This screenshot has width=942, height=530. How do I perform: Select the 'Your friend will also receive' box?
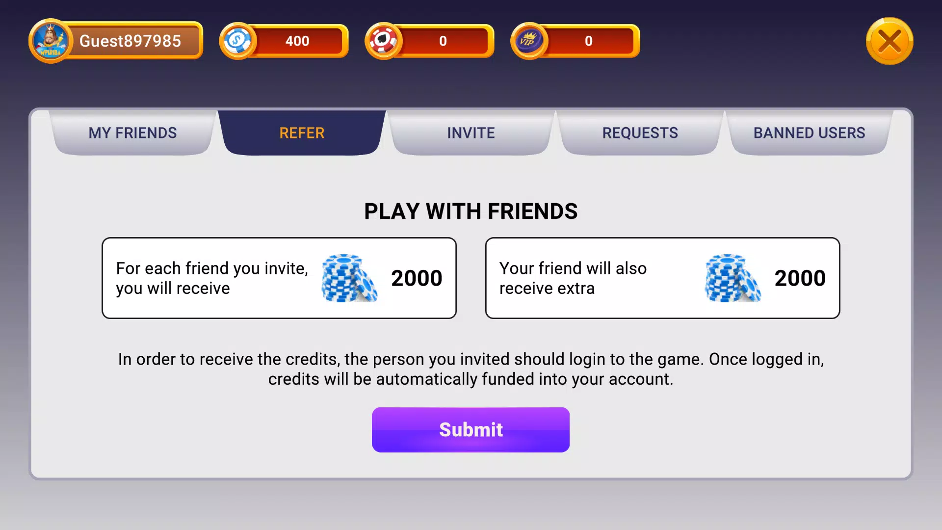tap(663, 278)
